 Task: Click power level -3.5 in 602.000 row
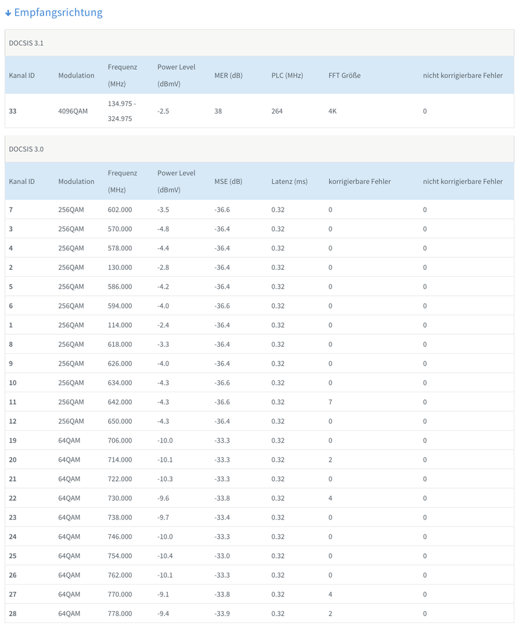tap(163, 210)
